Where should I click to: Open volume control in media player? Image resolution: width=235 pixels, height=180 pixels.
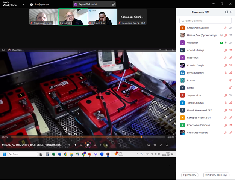155,145
